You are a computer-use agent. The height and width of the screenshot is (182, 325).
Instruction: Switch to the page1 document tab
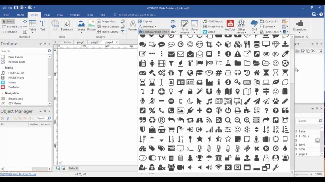[x=81, y=42]
